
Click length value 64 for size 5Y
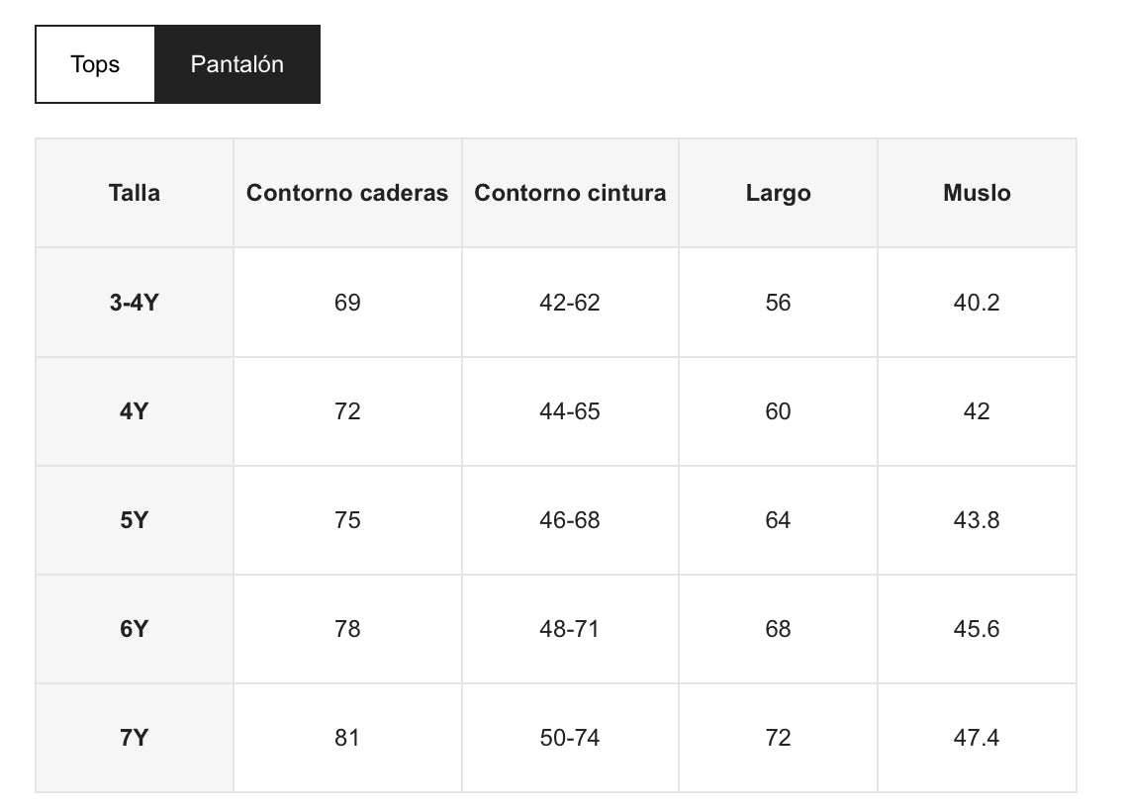778,520
